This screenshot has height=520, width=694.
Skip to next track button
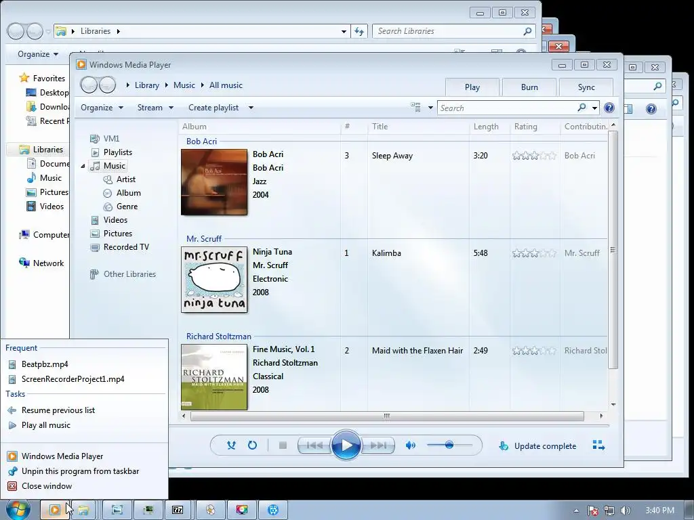377,446
